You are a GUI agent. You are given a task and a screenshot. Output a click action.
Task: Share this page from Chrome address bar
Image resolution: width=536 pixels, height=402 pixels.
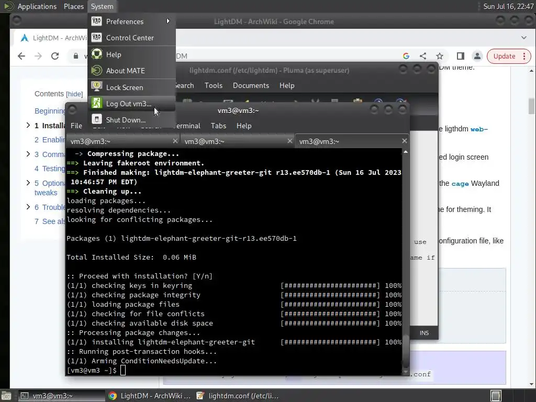(x=423, y=56)
